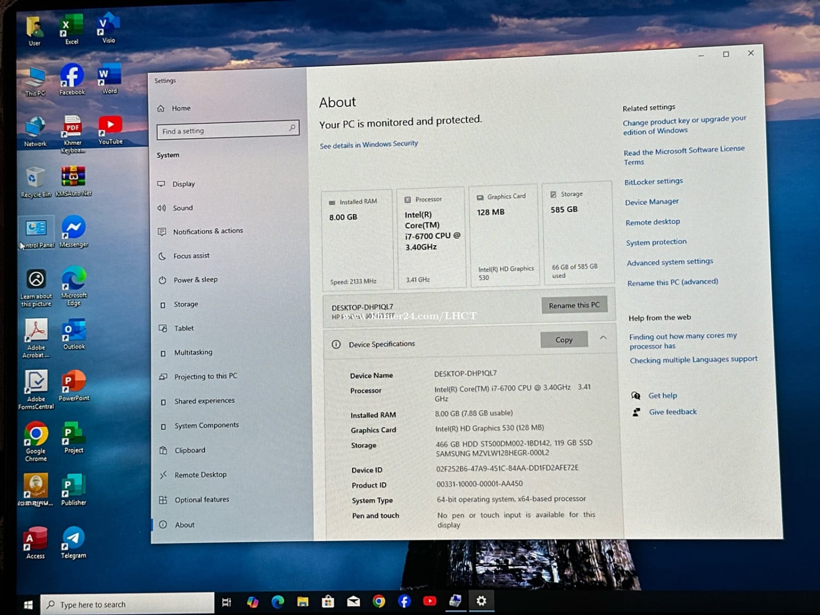Select Display in the Settings sidebar
Screen dimensions: 820x615
[x=184, y=184]
